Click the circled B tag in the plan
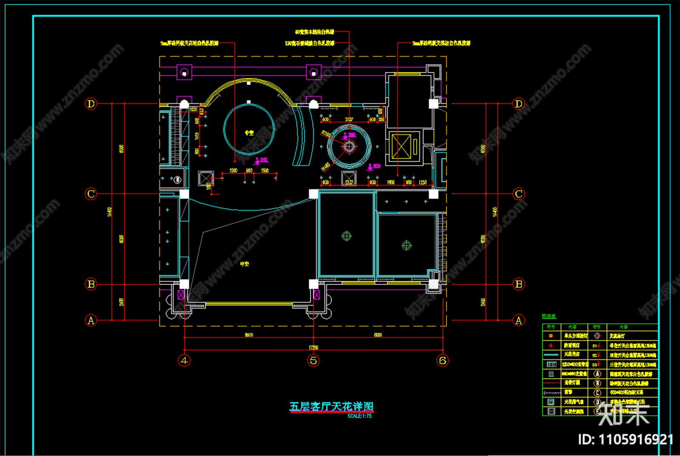 tap(178, 180)
